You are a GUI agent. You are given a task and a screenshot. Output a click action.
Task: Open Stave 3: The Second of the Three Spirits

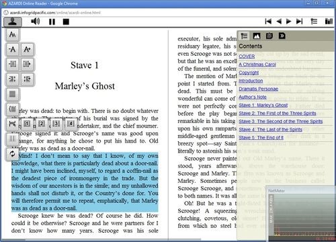click(x=280, y=122)
